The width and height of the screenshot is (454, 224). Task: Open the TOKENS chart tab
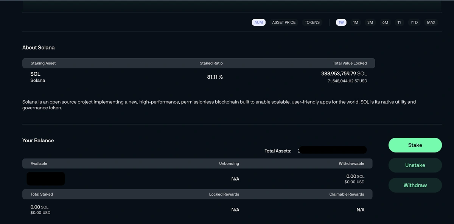click(x=312, y=22)
